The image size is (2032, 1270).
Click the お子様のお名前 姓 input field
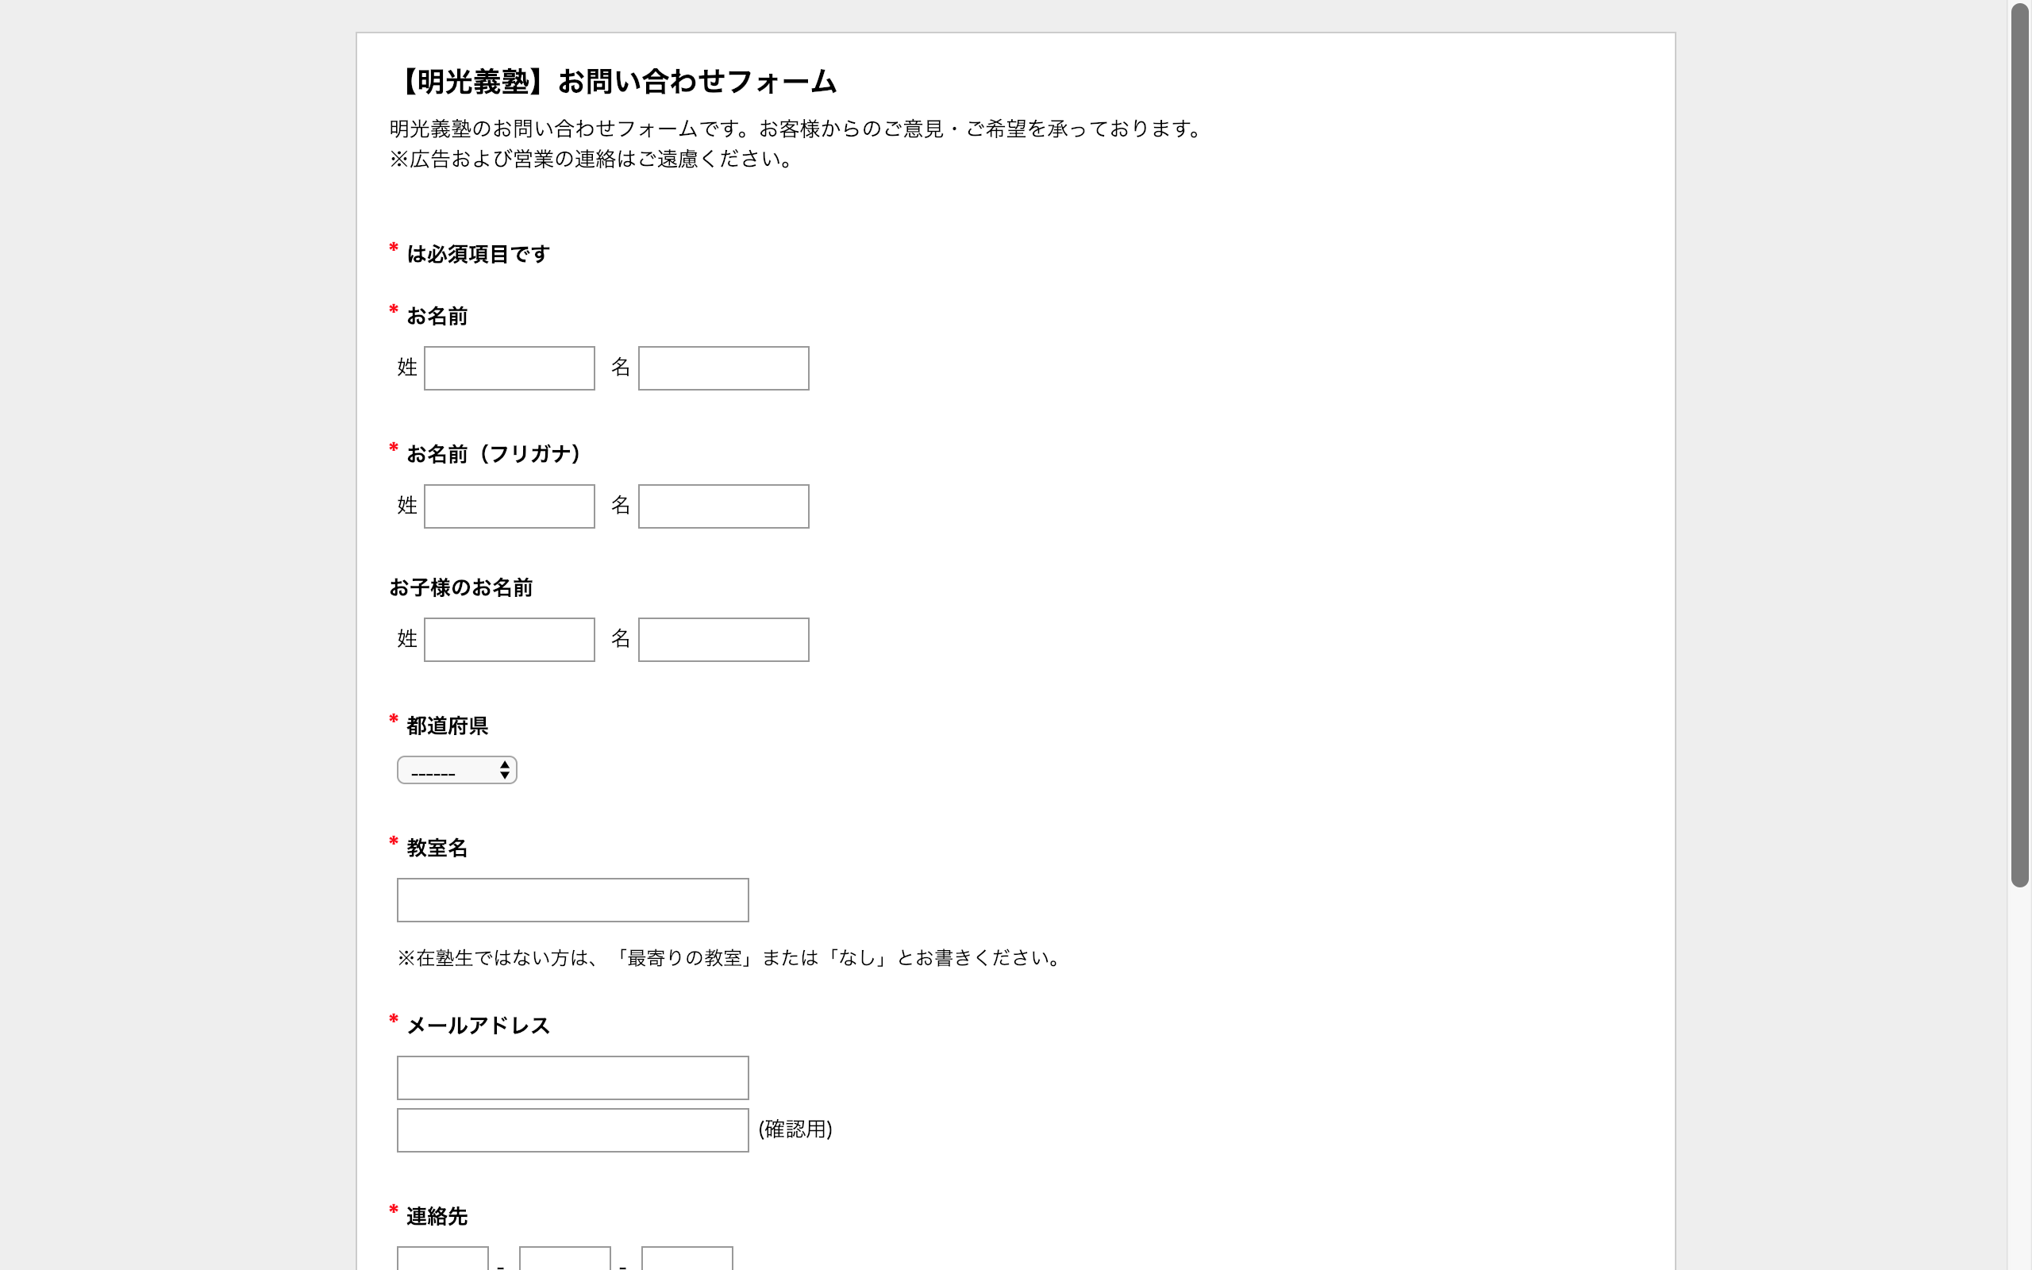point(509,639)
